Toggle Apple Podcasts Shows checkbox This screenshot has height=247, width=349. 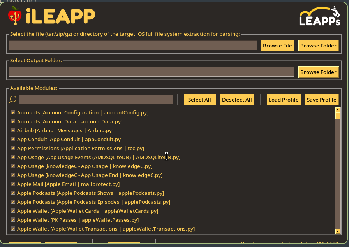(13, 193)
